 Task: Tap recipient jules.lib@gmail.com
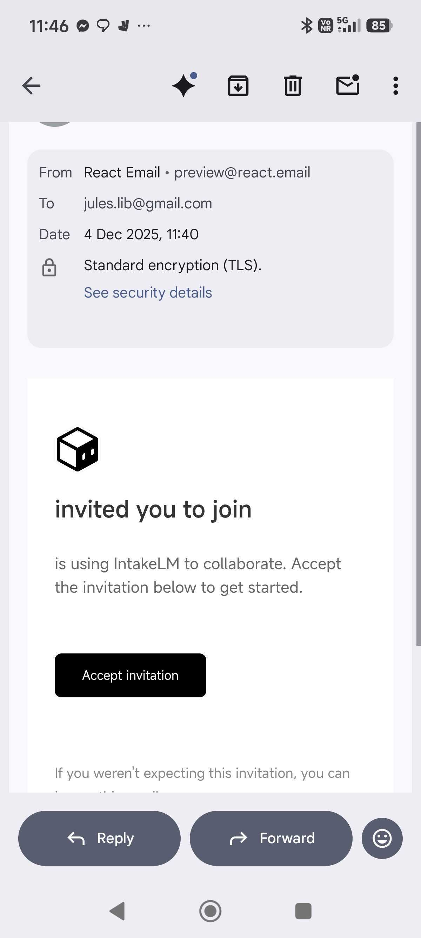(x=148, y=203)
